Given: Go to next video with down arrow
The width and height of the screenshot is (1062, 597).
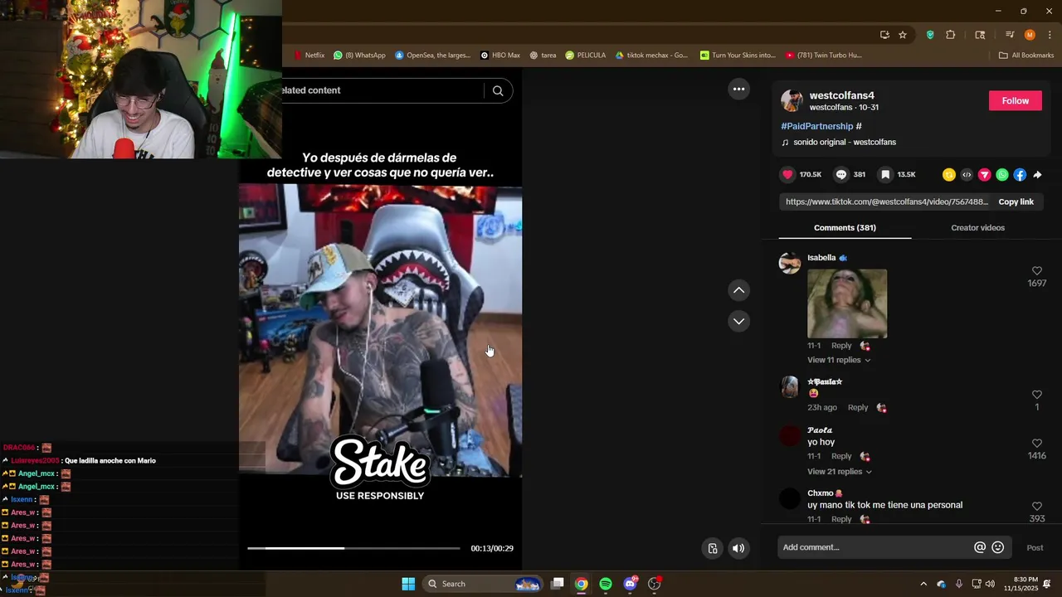Looking at the screenshot, I should coord(738,321).
